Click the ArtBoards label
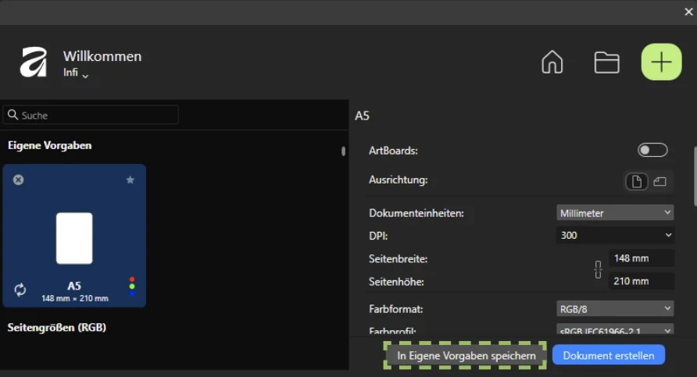This screenshot has height=377, width=697. [393, 151]
